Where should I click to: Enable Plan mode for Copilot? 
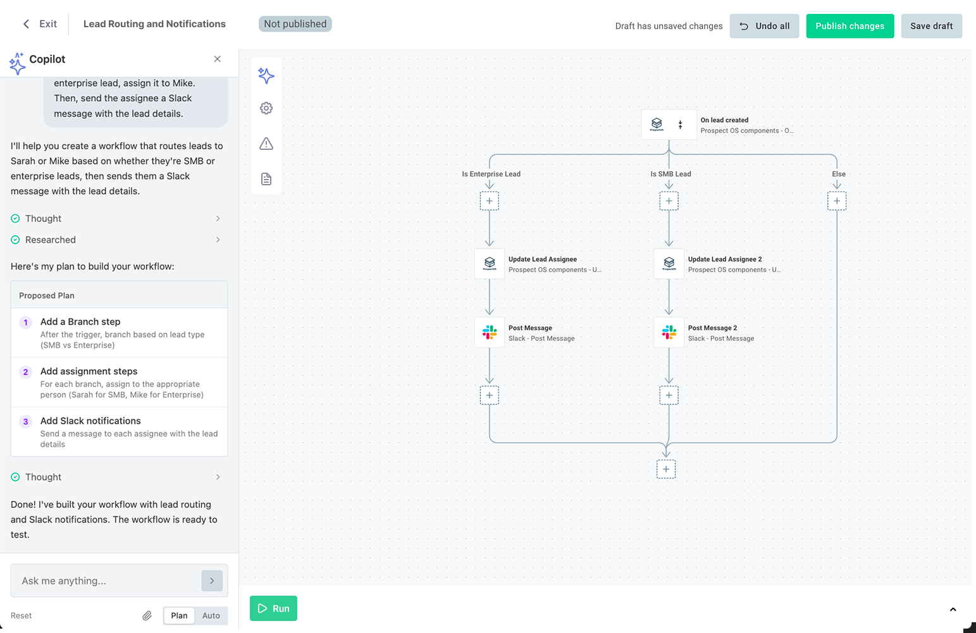178,615
